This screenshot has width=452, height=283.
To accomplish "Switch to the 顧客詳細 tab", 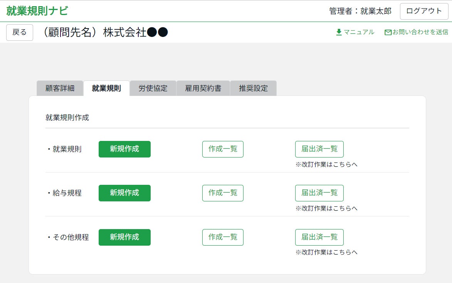I will point(60,89).
